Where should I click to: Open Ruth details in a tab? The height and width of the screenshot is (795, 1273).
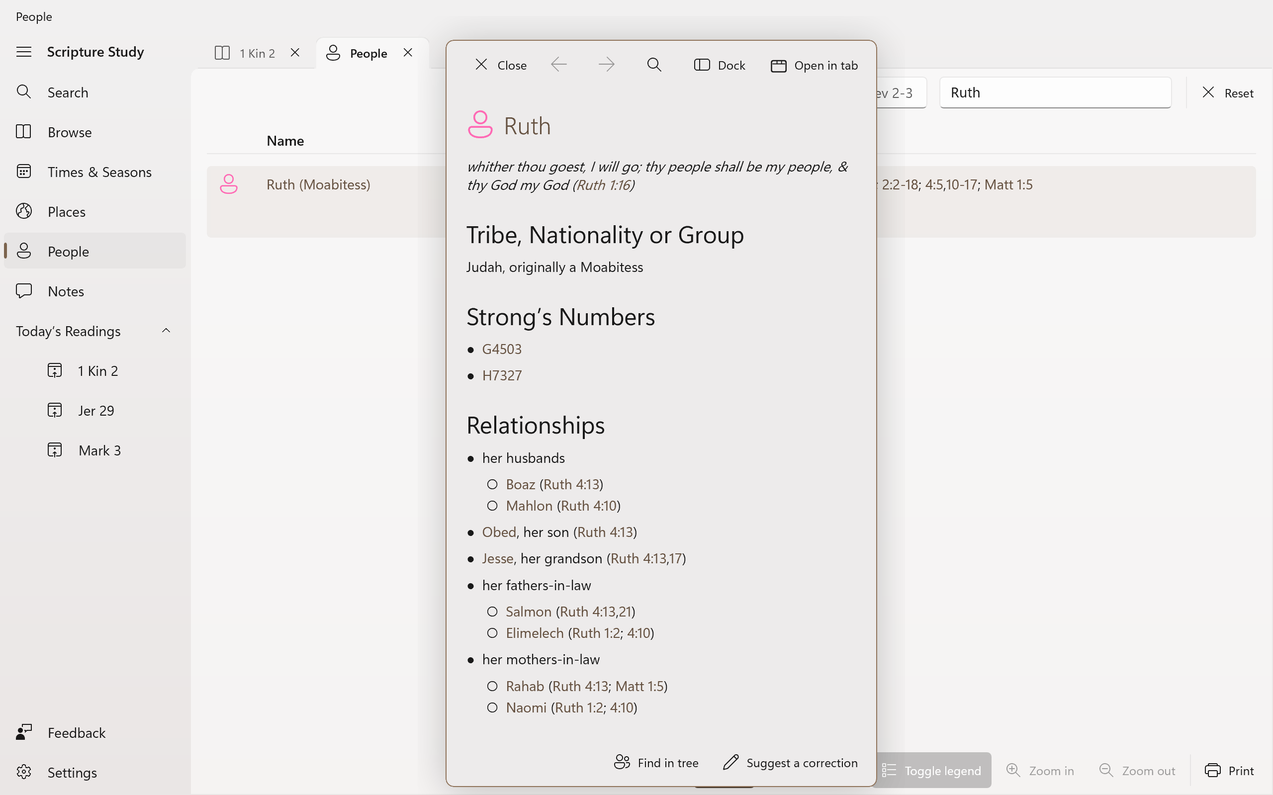[x=814, y=65]
